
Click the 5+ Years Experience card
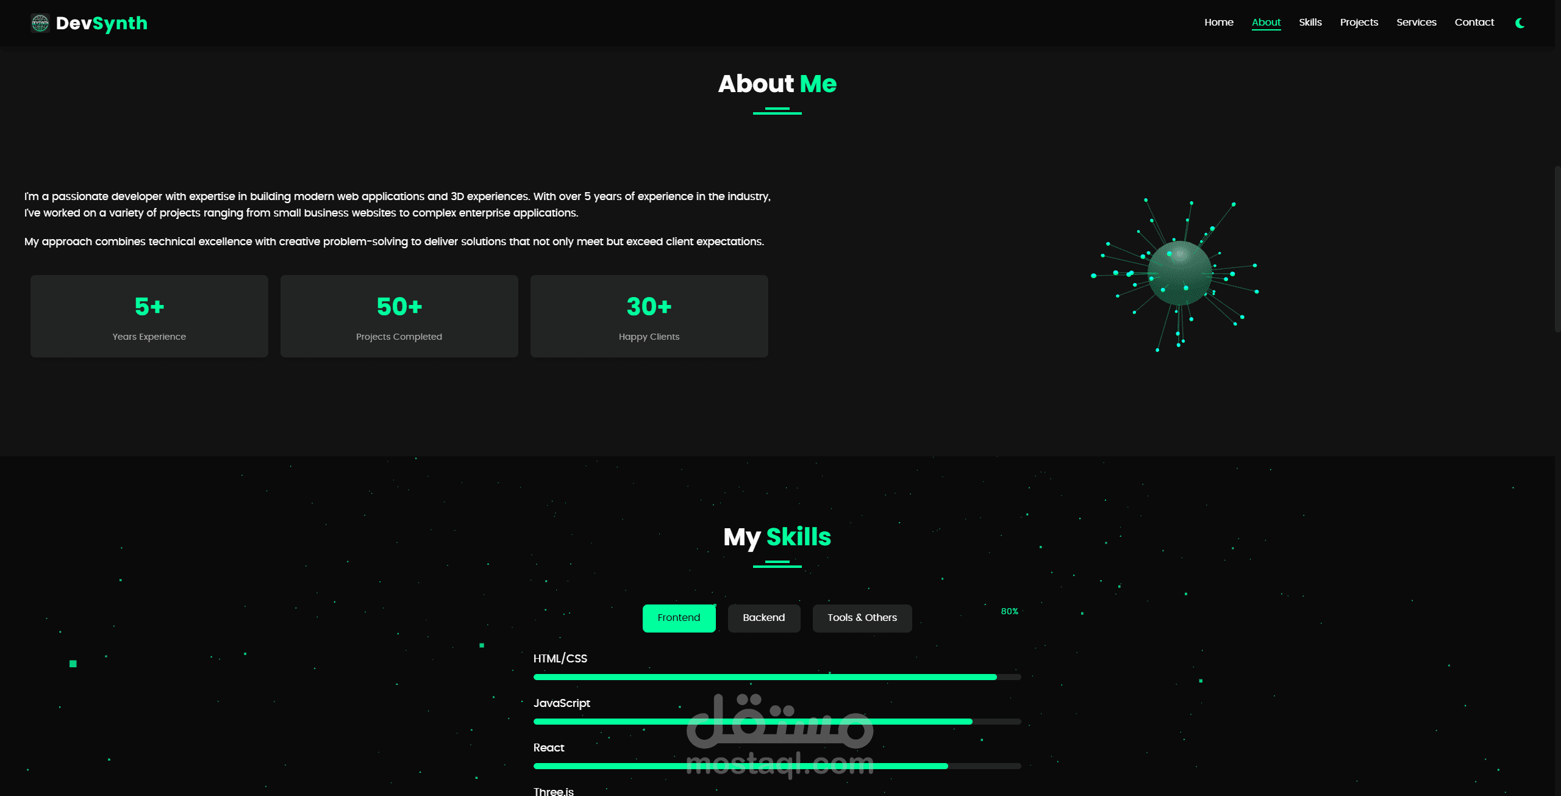(149, 316)
